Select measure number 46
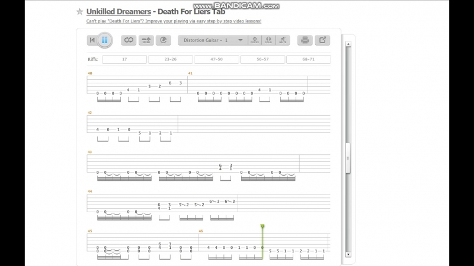Viewport: 474px width, 266px height. coord(201,231)
